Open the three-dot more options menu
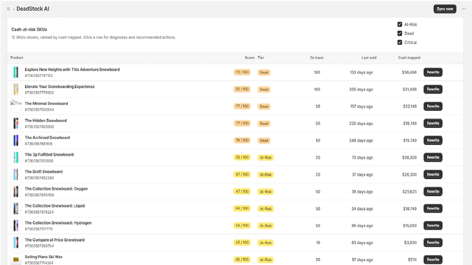472x265 pixels. coord(463,9)
